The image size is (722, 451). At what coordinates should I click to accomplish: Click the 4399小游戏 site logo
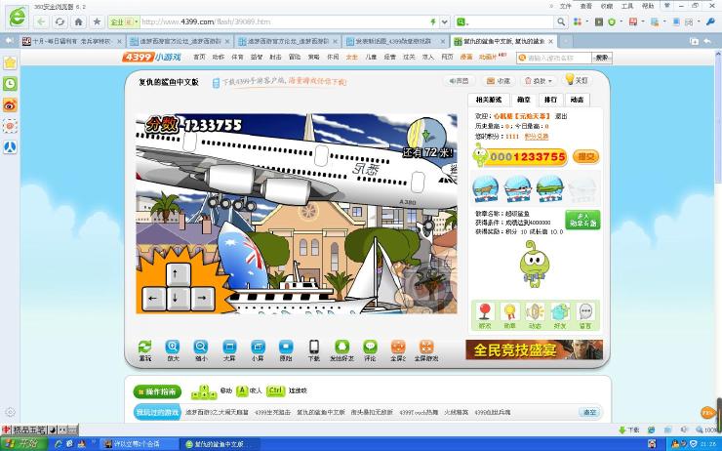tap(151, 58)
